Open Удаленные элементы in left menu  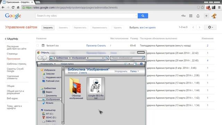[13, 77]
